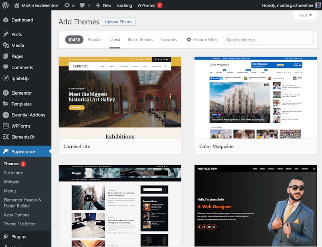Open the Favorites themes tab

(x=169, y=39)
